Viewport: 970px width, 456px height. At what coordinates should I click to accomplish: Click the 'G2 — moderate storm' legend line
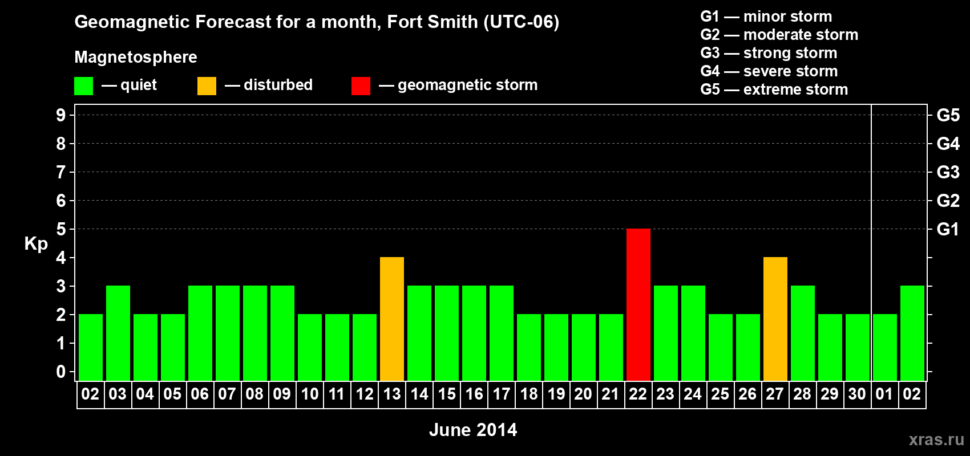[x=779, y=35]
